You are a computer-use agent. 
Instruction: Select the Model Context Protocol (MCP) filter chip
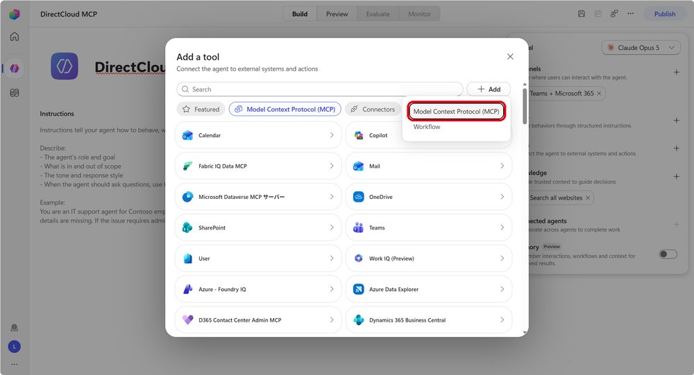285,110
